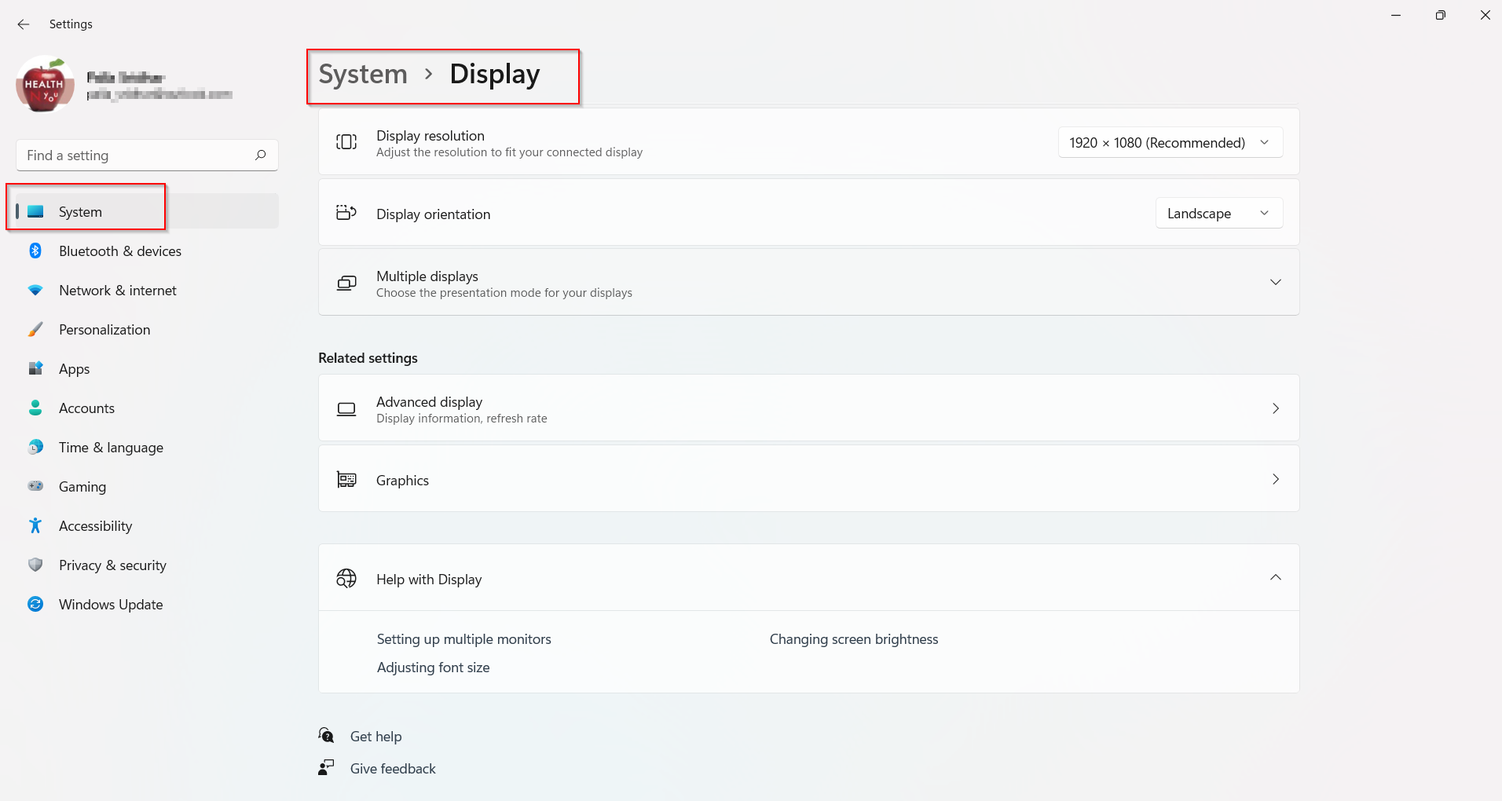Click the Personalization paintbrush icon
Screen dimensions: 1502x801
(x=35, y=329)
